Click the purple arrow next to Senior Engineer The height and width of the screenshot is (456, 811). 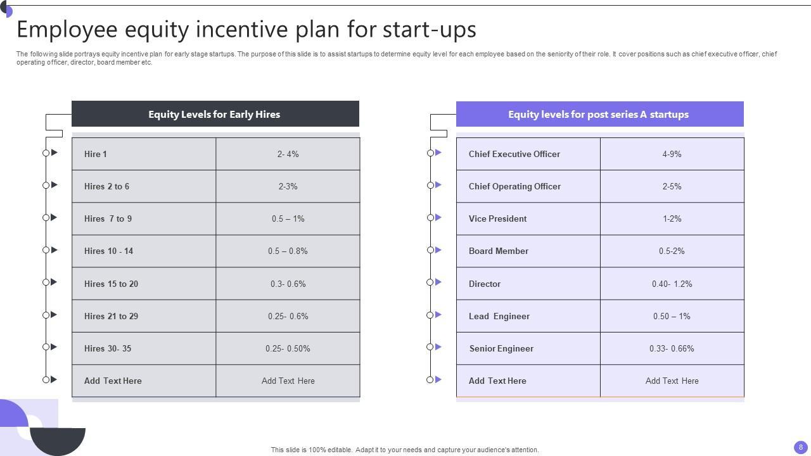coord(438,347)
